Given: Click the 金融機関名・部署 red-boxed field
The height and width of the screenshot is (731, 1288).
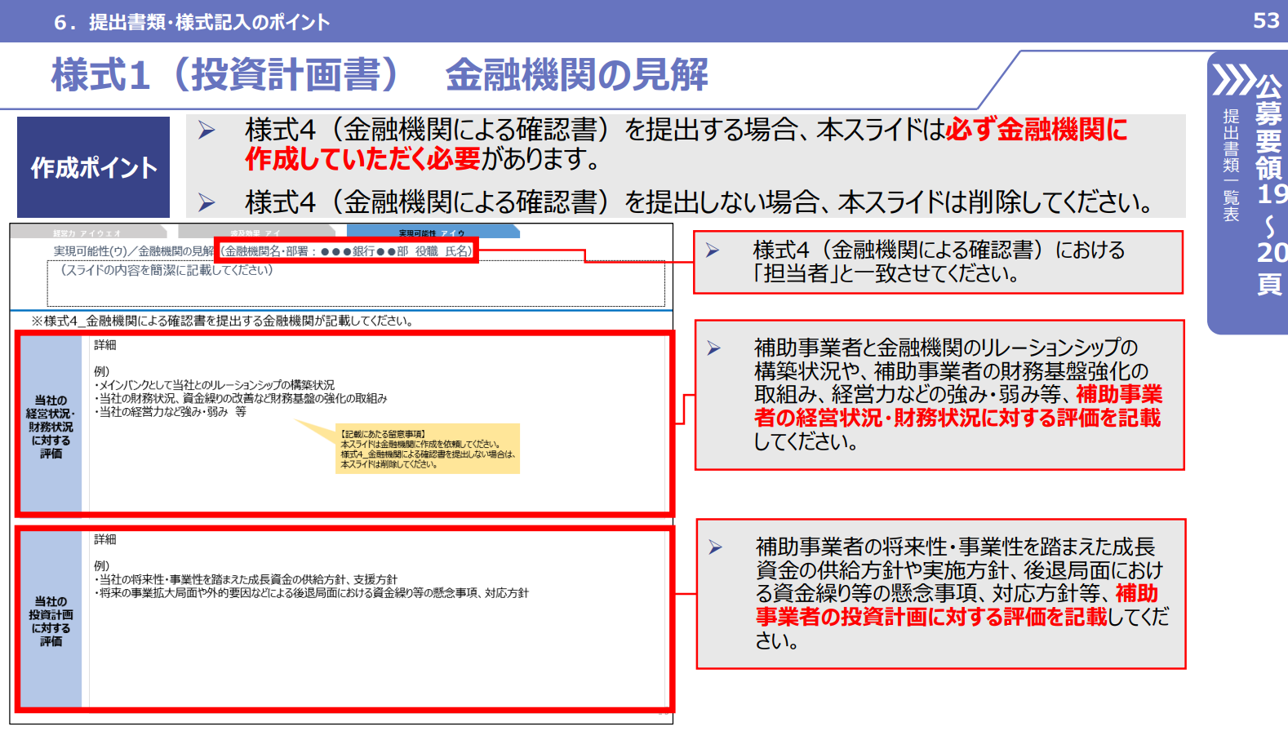Looking at the screenshot, I should [346, 251].
